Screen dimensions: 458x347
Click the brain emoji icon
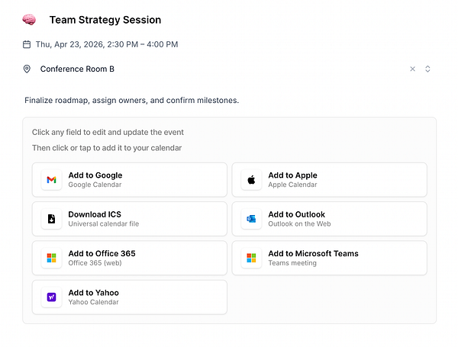click(29, 20)
